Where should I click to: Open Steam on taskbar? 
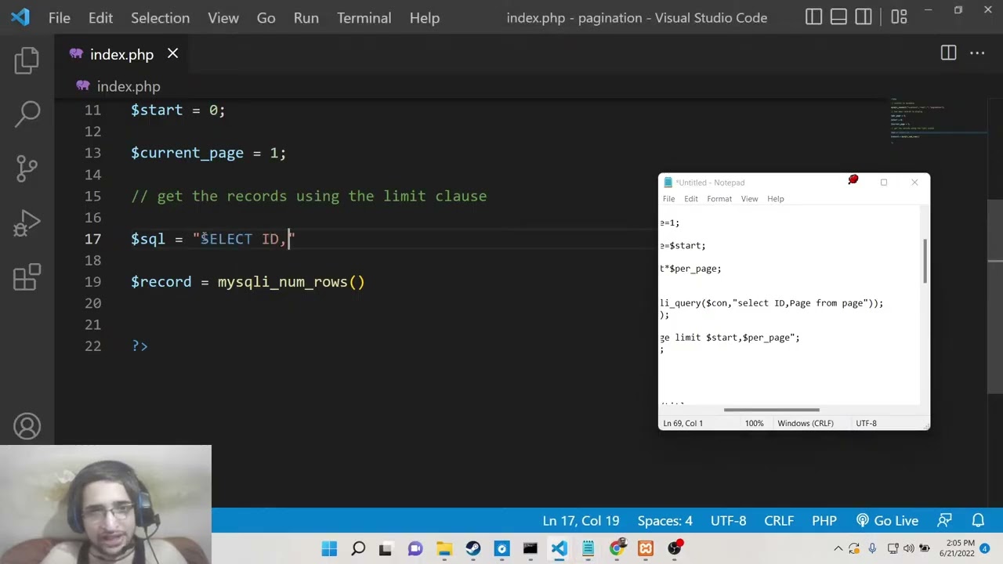coord(473,548)
